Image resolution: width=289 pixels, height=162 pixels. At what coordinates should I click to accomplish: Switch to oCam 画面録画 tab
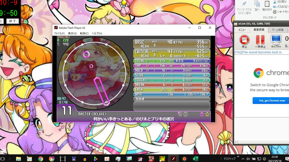[259, 30]
